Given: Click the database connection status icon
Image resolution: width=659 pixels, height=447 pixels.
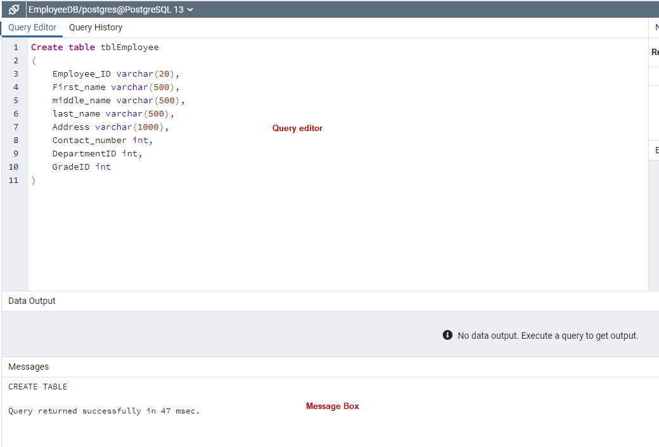Looking at the screenshot, I should pos(14,9).
